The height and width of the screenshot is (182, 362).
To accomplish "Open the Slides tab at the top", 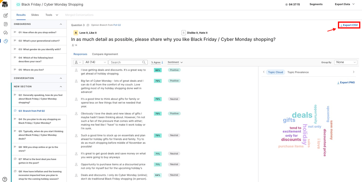I will click(35, 15).
